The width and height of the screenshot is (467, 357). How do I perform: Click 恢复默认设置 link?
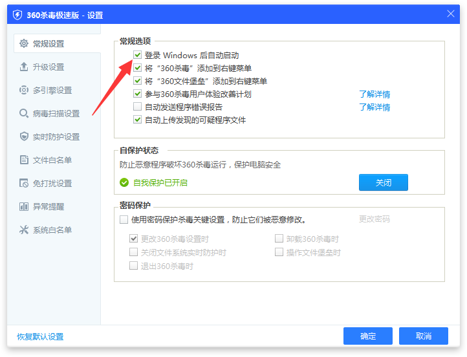coord(40,336)
